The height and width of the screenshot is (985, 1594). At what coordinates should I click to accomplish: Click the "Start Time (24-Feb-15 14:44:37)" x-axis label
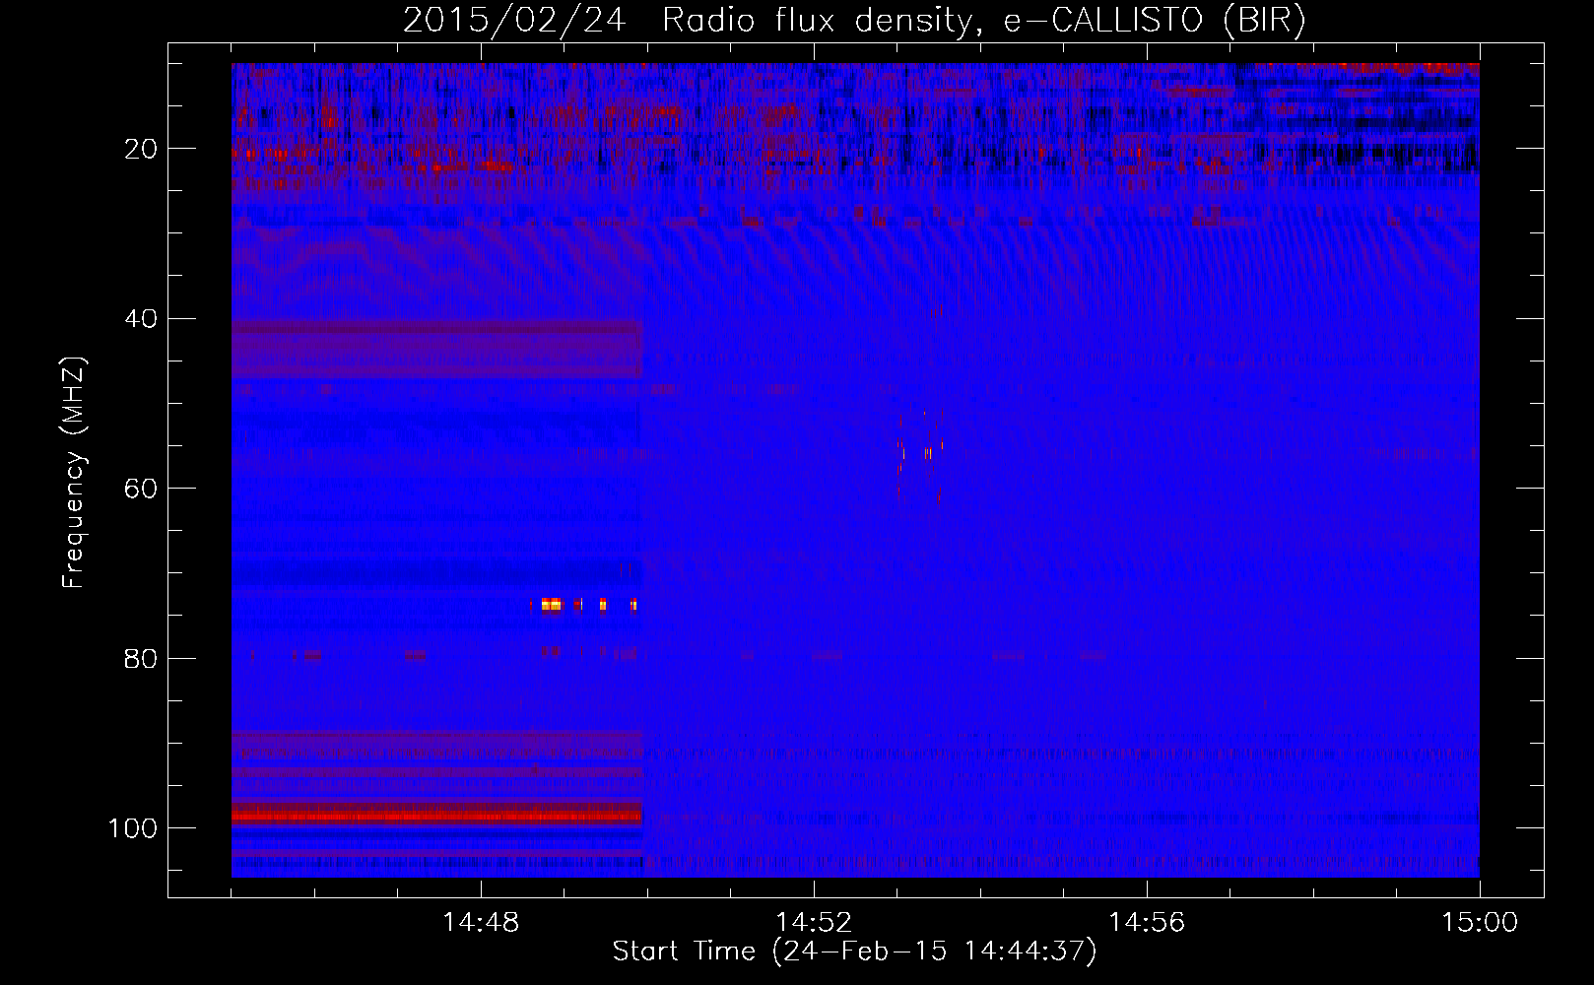(x=854, y=952)
